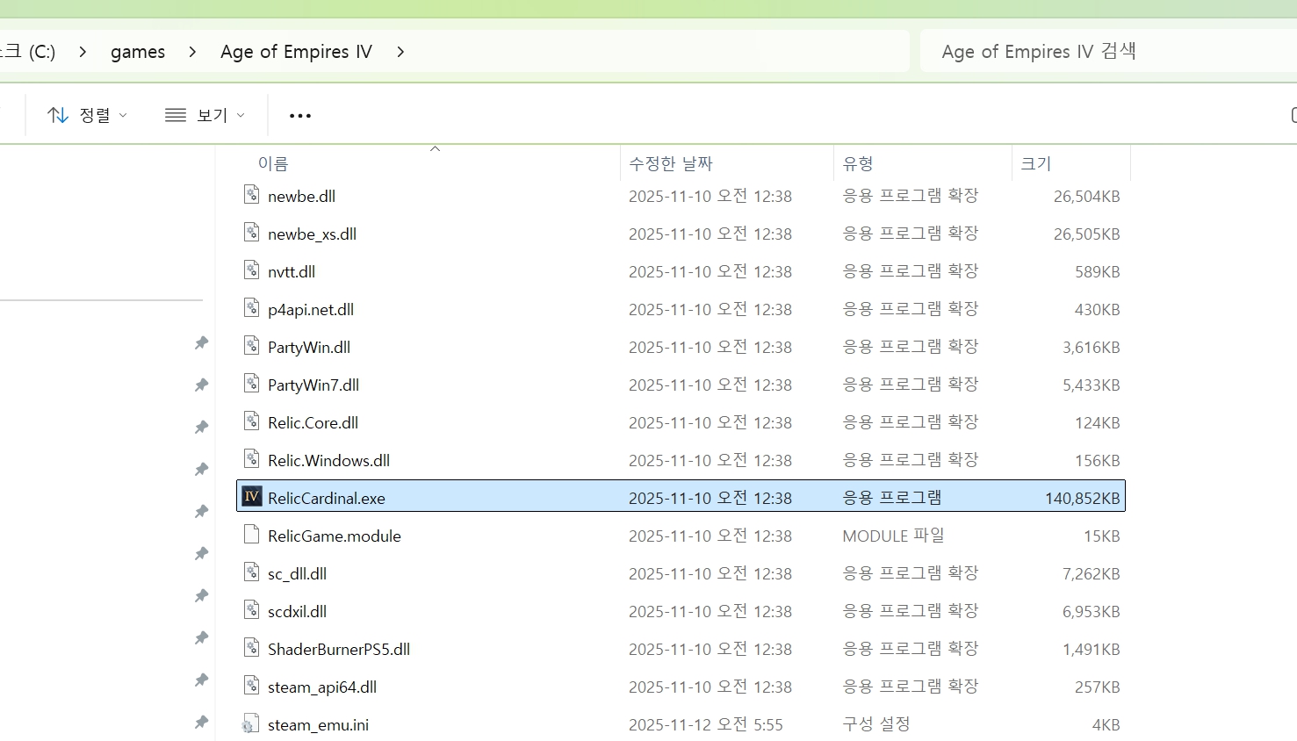Viewport: 1297px width, 741px height.
Task: Open the 정렬 sort menu
Action: click(x=87, y=115)
